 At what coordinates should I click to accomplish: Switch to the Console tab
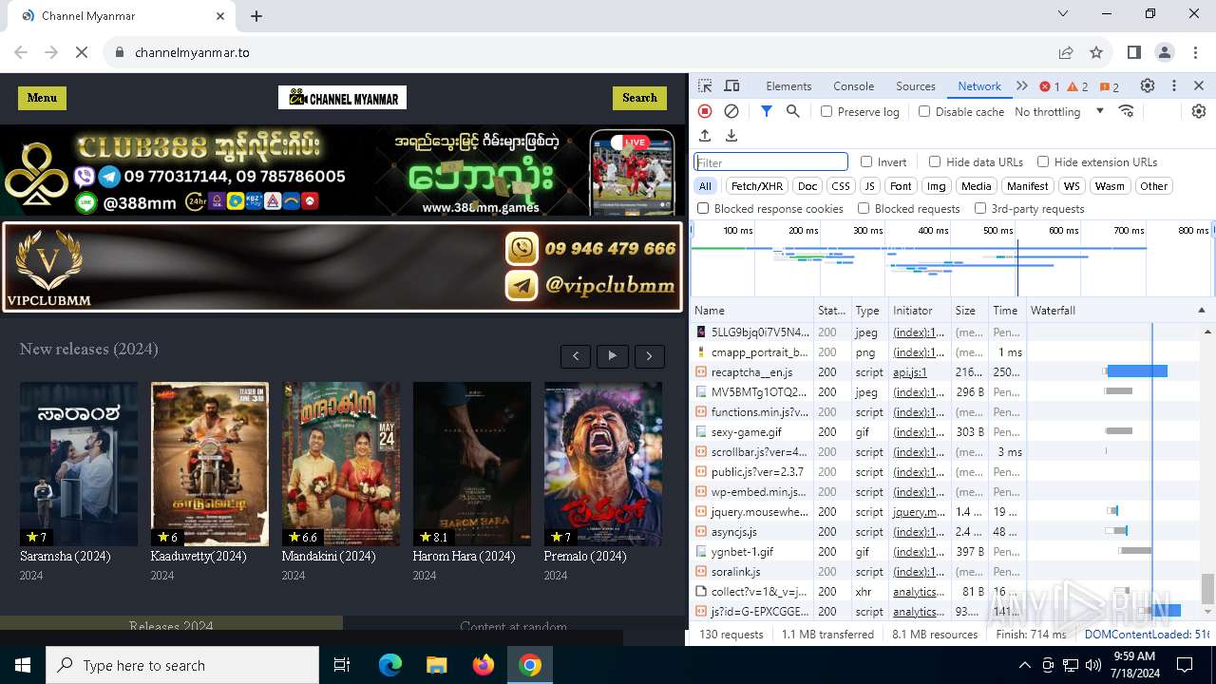click(x=853, y=86)
